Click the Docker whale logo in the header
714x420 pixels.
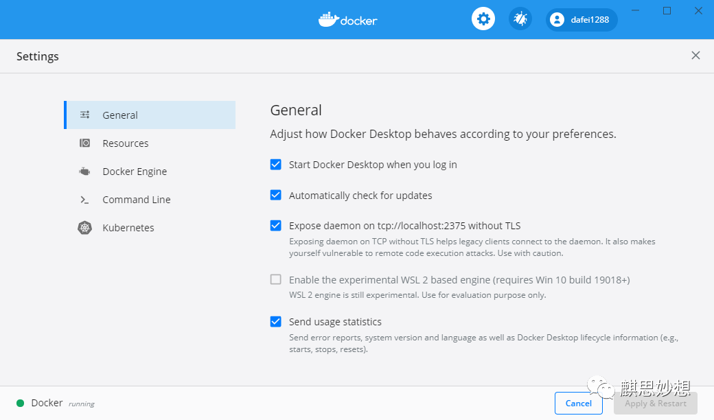(x=348, y=20)
